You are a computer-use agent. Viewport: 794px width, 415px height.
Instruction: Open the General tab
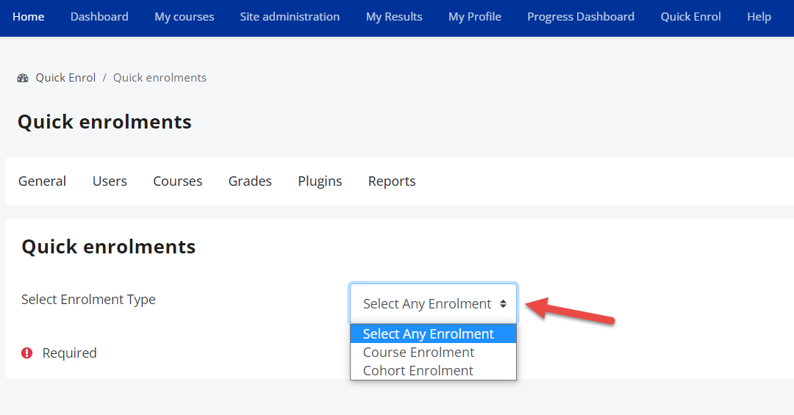[x=42, y=181]
